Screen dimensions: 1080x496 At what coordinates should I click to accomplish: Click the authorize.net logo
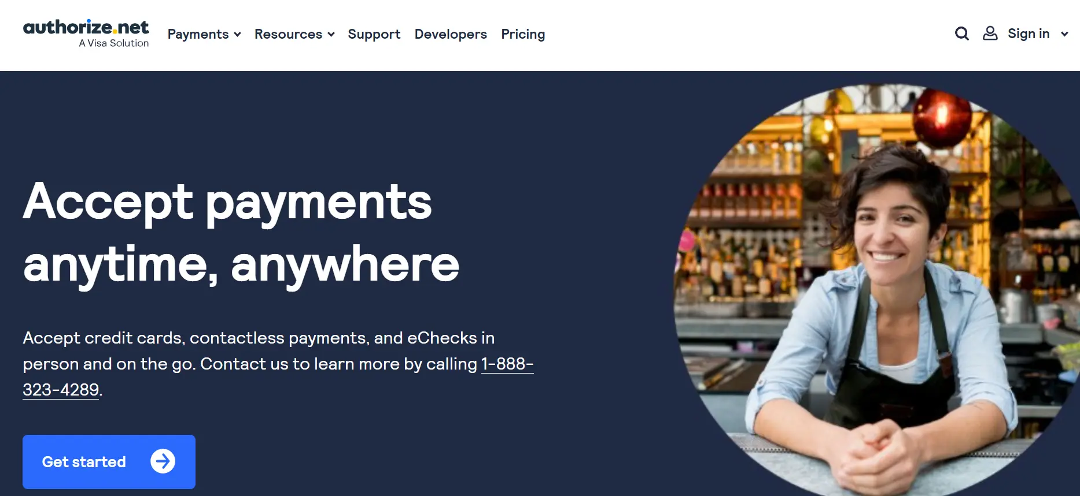click(86, 33)
